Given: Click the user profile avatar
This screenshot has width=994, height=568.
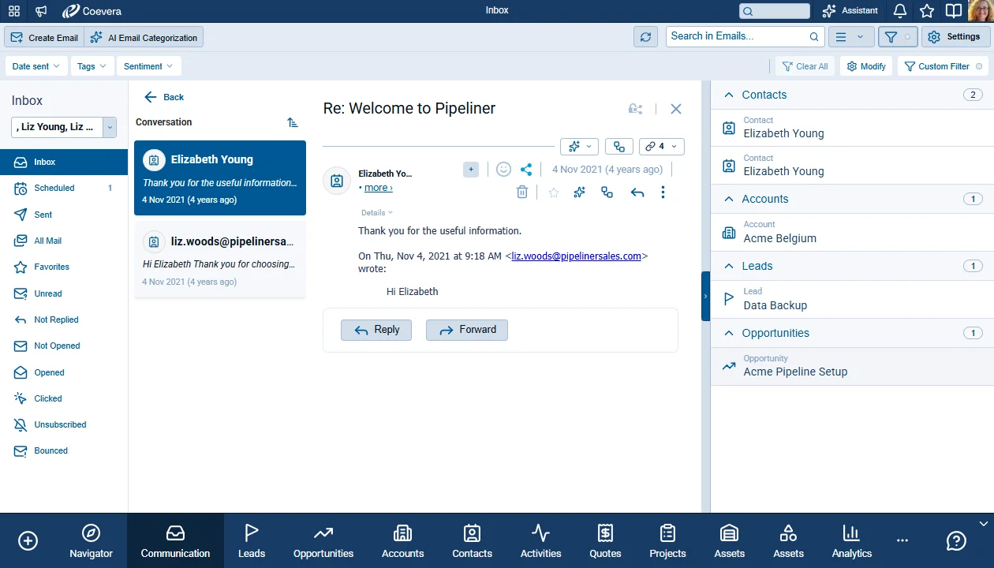Looking at the screenshot, I should pyautogui.click(x=980, y=11).
